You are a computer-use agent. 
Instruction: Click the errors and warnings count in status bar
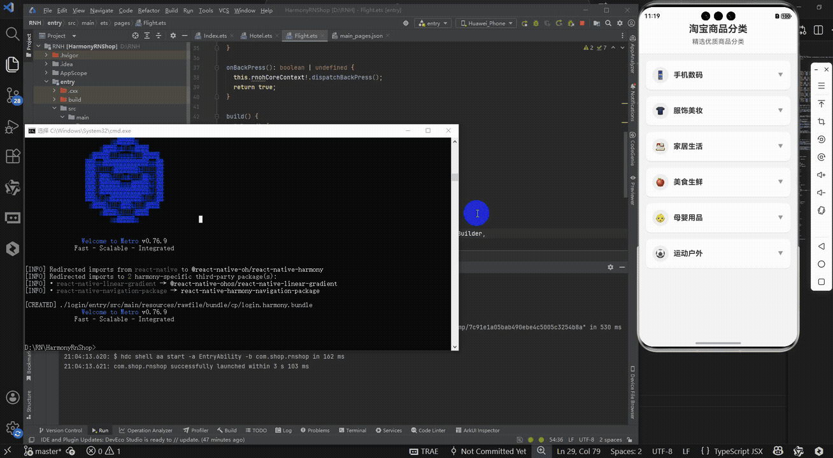pos(104,451)
